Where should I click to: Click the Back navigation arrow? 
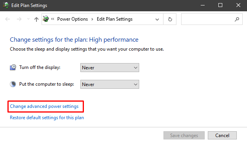tap(7, 19)
